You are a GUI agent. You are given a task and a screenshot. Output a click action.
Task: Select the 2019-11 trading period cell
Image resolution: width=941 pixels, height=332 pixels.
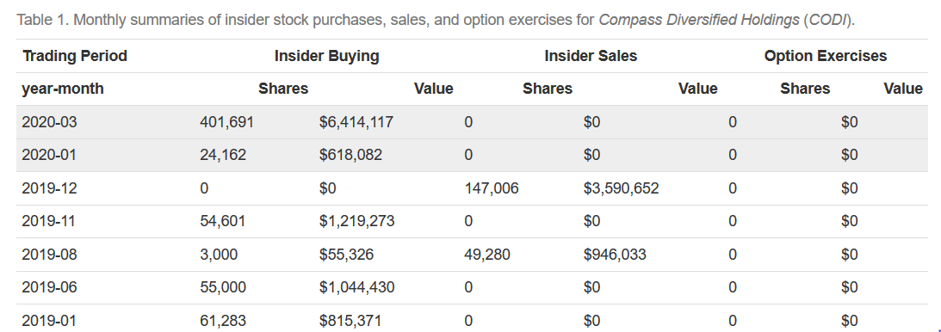coord(49,222)
